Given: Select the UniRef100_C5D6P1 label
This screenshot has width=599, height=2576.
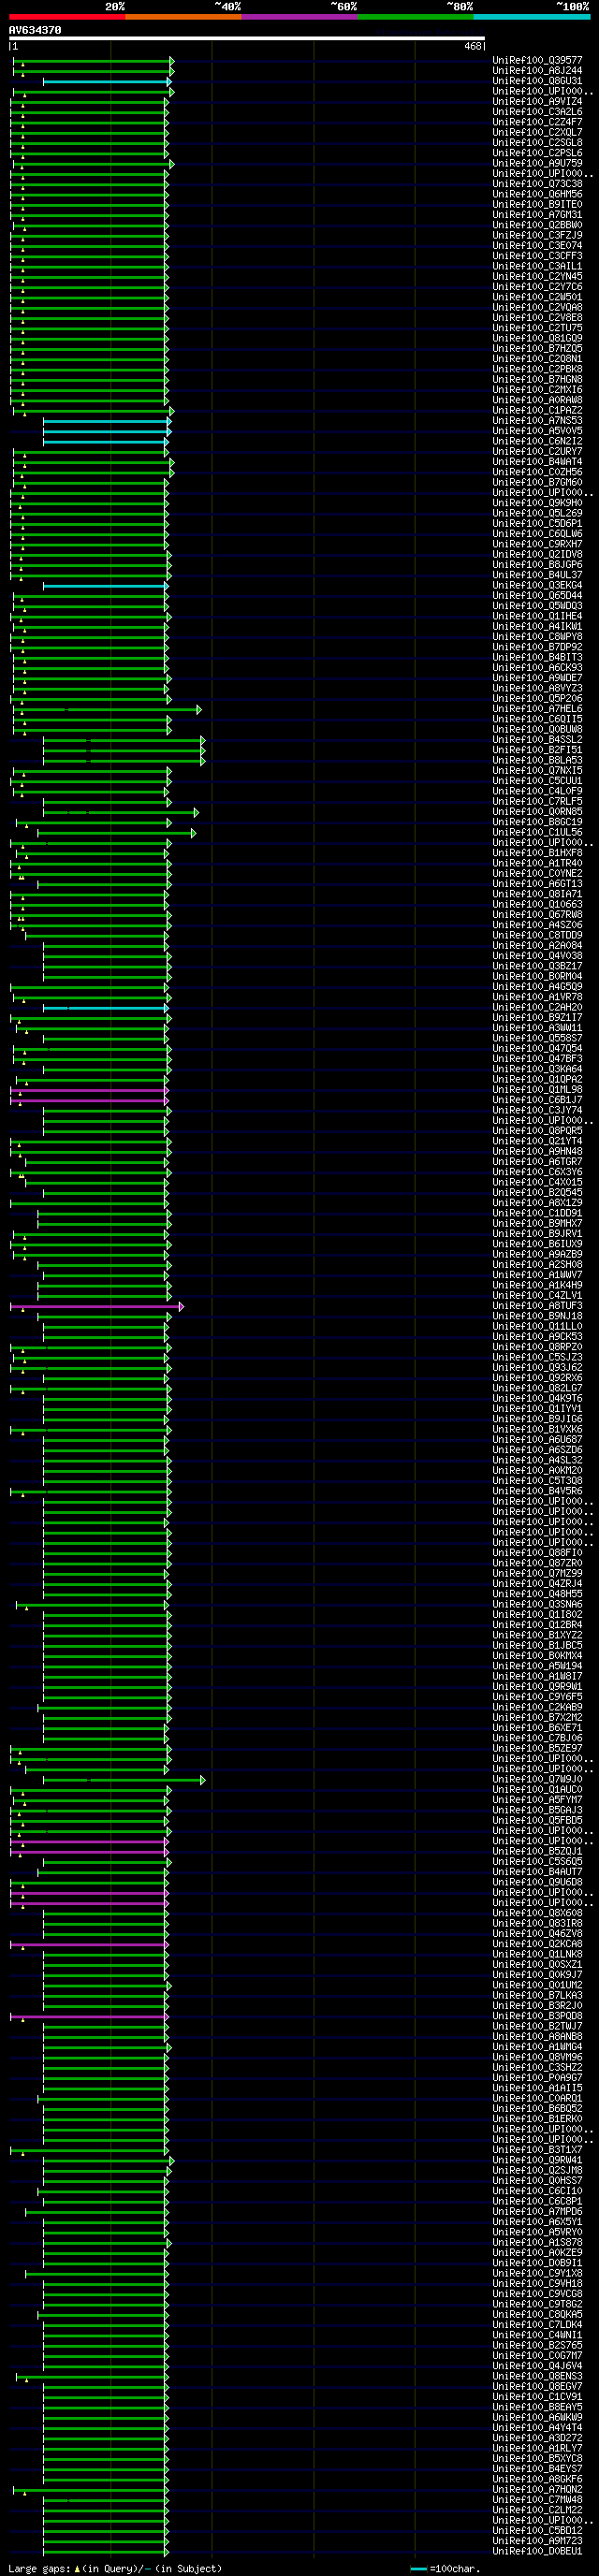Looking at the screenshot, I should coord(537,524).
